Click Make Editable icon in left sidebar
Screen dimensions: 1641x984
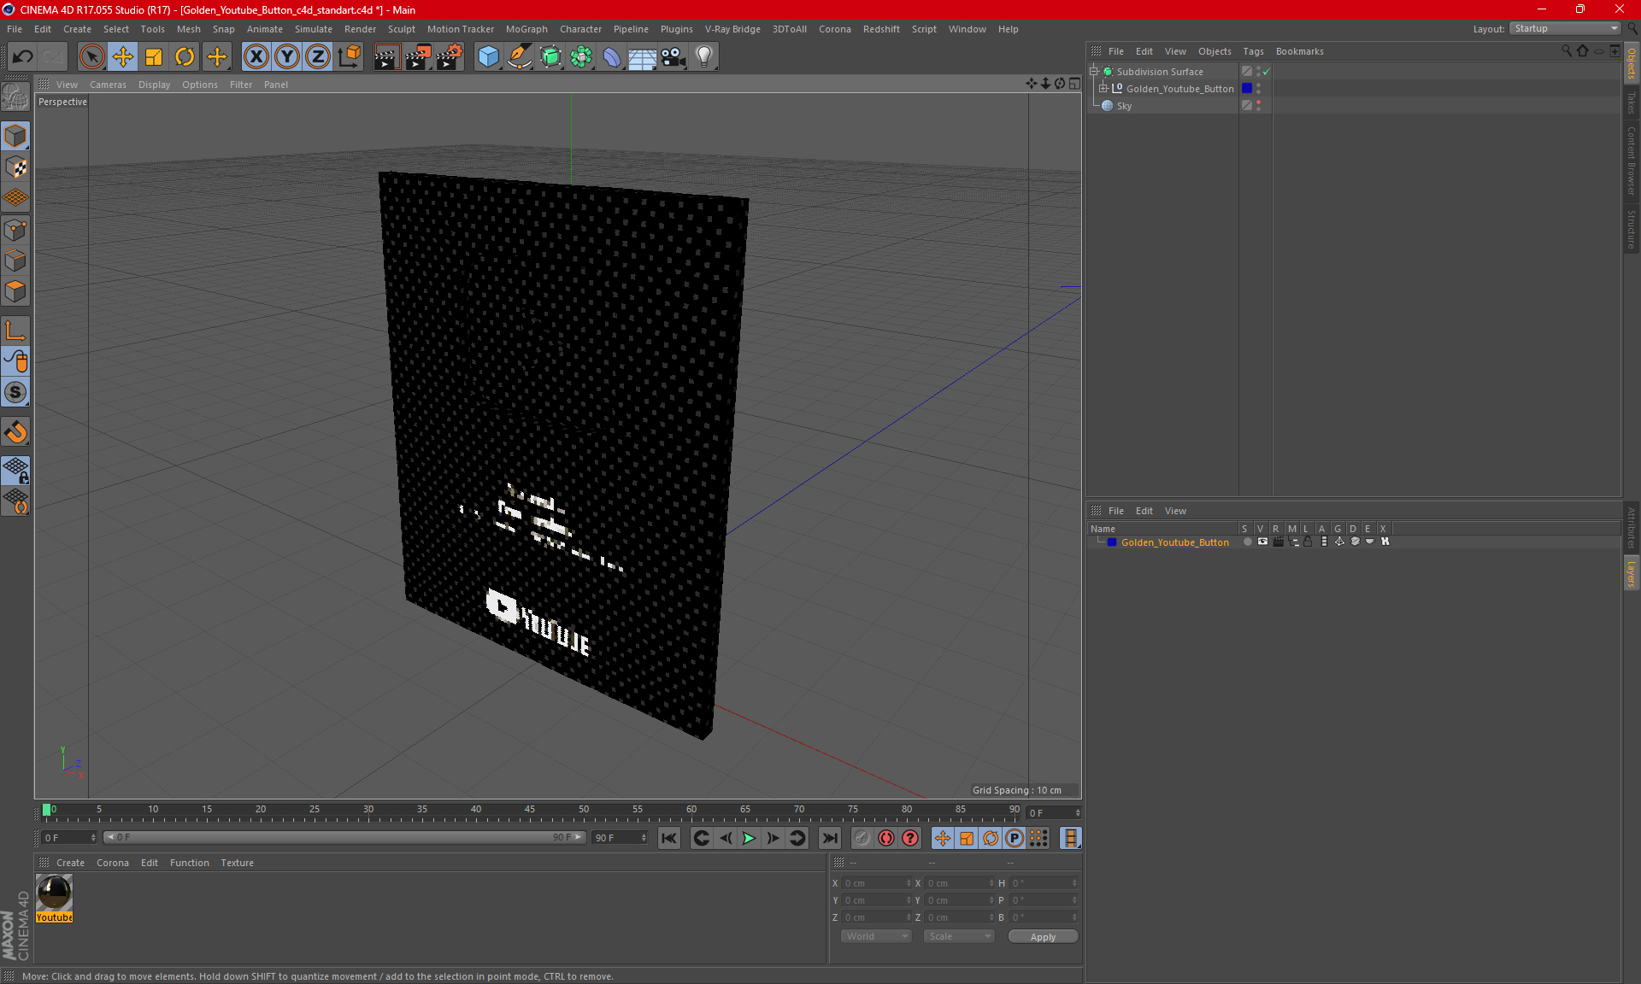pyautogui.click(x=15, y=97)
